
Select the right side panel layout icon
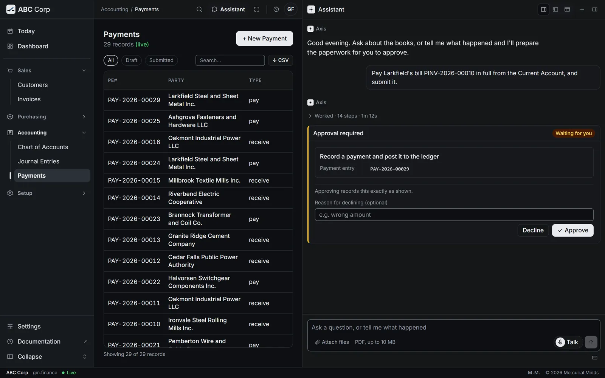(x=544, y=9)
